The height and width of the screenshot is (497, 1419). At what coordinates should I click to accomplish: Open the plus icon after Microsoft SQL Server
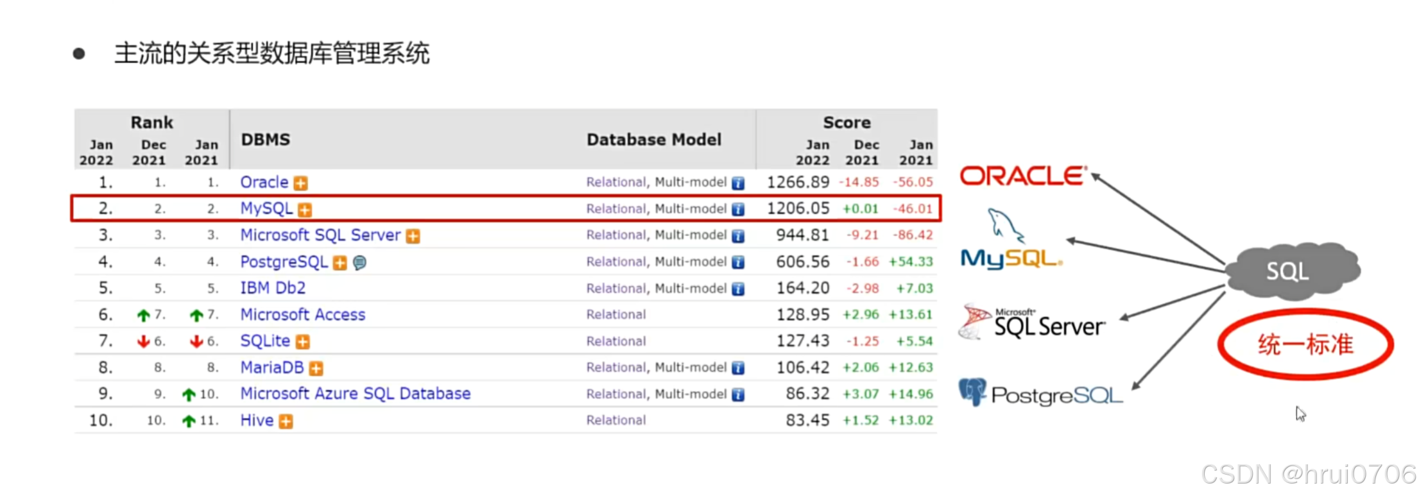pyautogui.click(x=413, y=236)
